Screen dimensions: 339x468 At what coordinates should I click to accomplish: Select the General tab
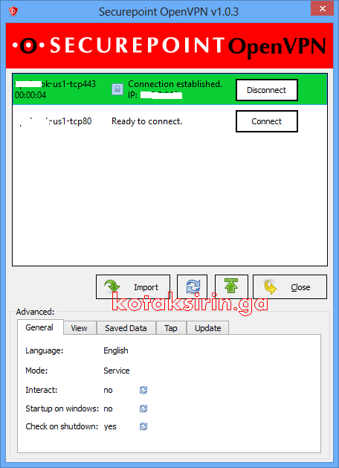point(39,327)
